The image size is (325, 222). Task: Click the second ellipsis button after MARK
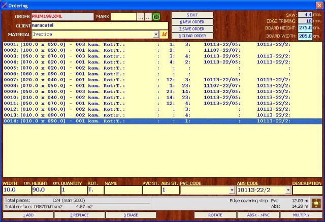(148, 17)
